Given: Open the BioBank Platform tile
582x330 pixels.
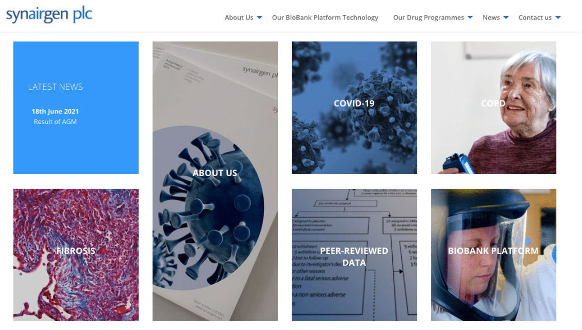Looking at the screenshot, I should 493,255.
